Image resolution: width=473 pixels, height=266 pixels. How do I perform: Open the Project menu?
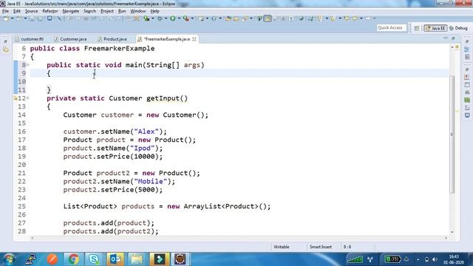[x=107, y=11]
